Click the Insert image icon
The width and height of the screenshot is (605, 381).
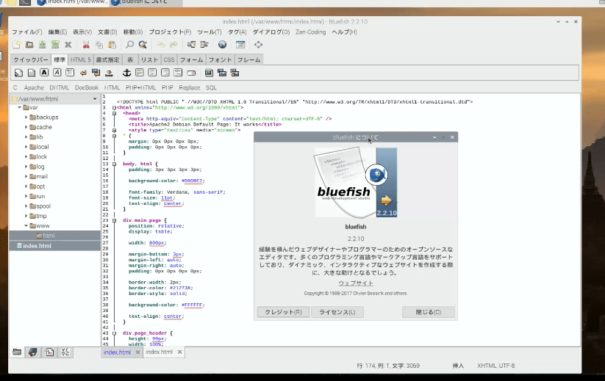[209, 73]
